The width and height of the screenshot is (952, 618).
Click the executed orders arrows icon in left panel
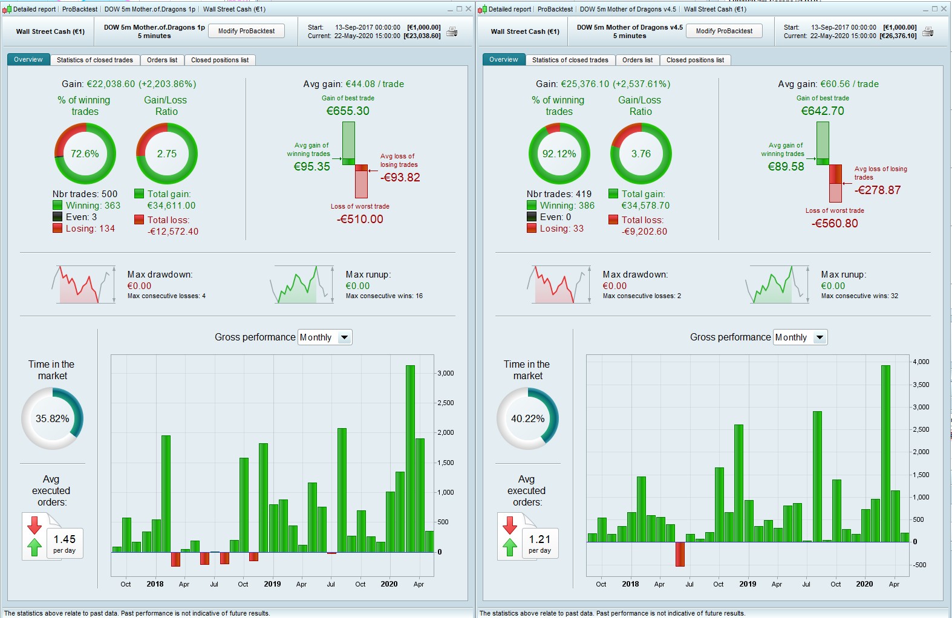click(34, 536)
